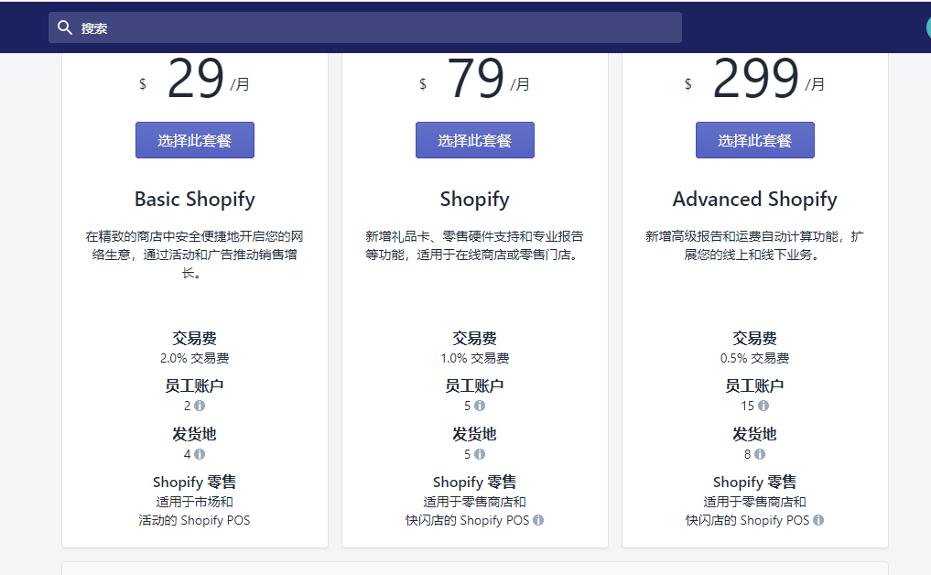This screenshot has width=931, height=575.
Task: Open info icon for Advanced Shopify 员工账户
Action: [763, 406]
